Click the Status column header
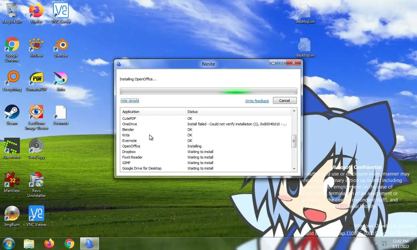 [x=238, y=112]
